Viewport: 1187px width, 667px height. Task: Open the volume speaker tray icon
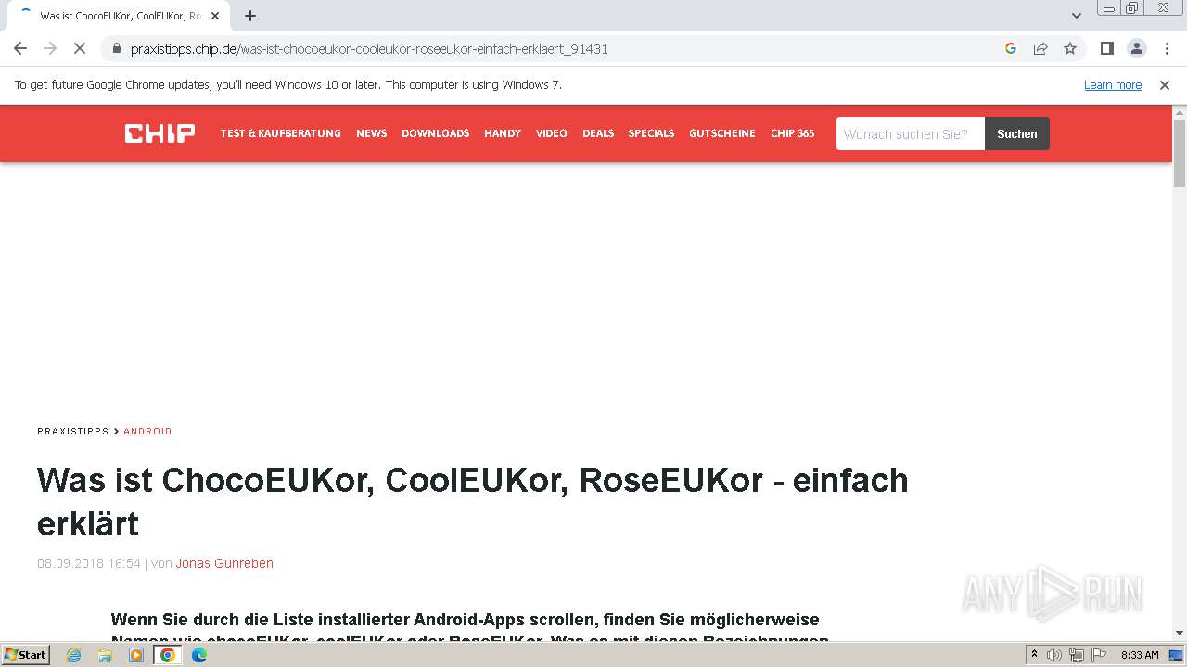tap(1054, 655)
